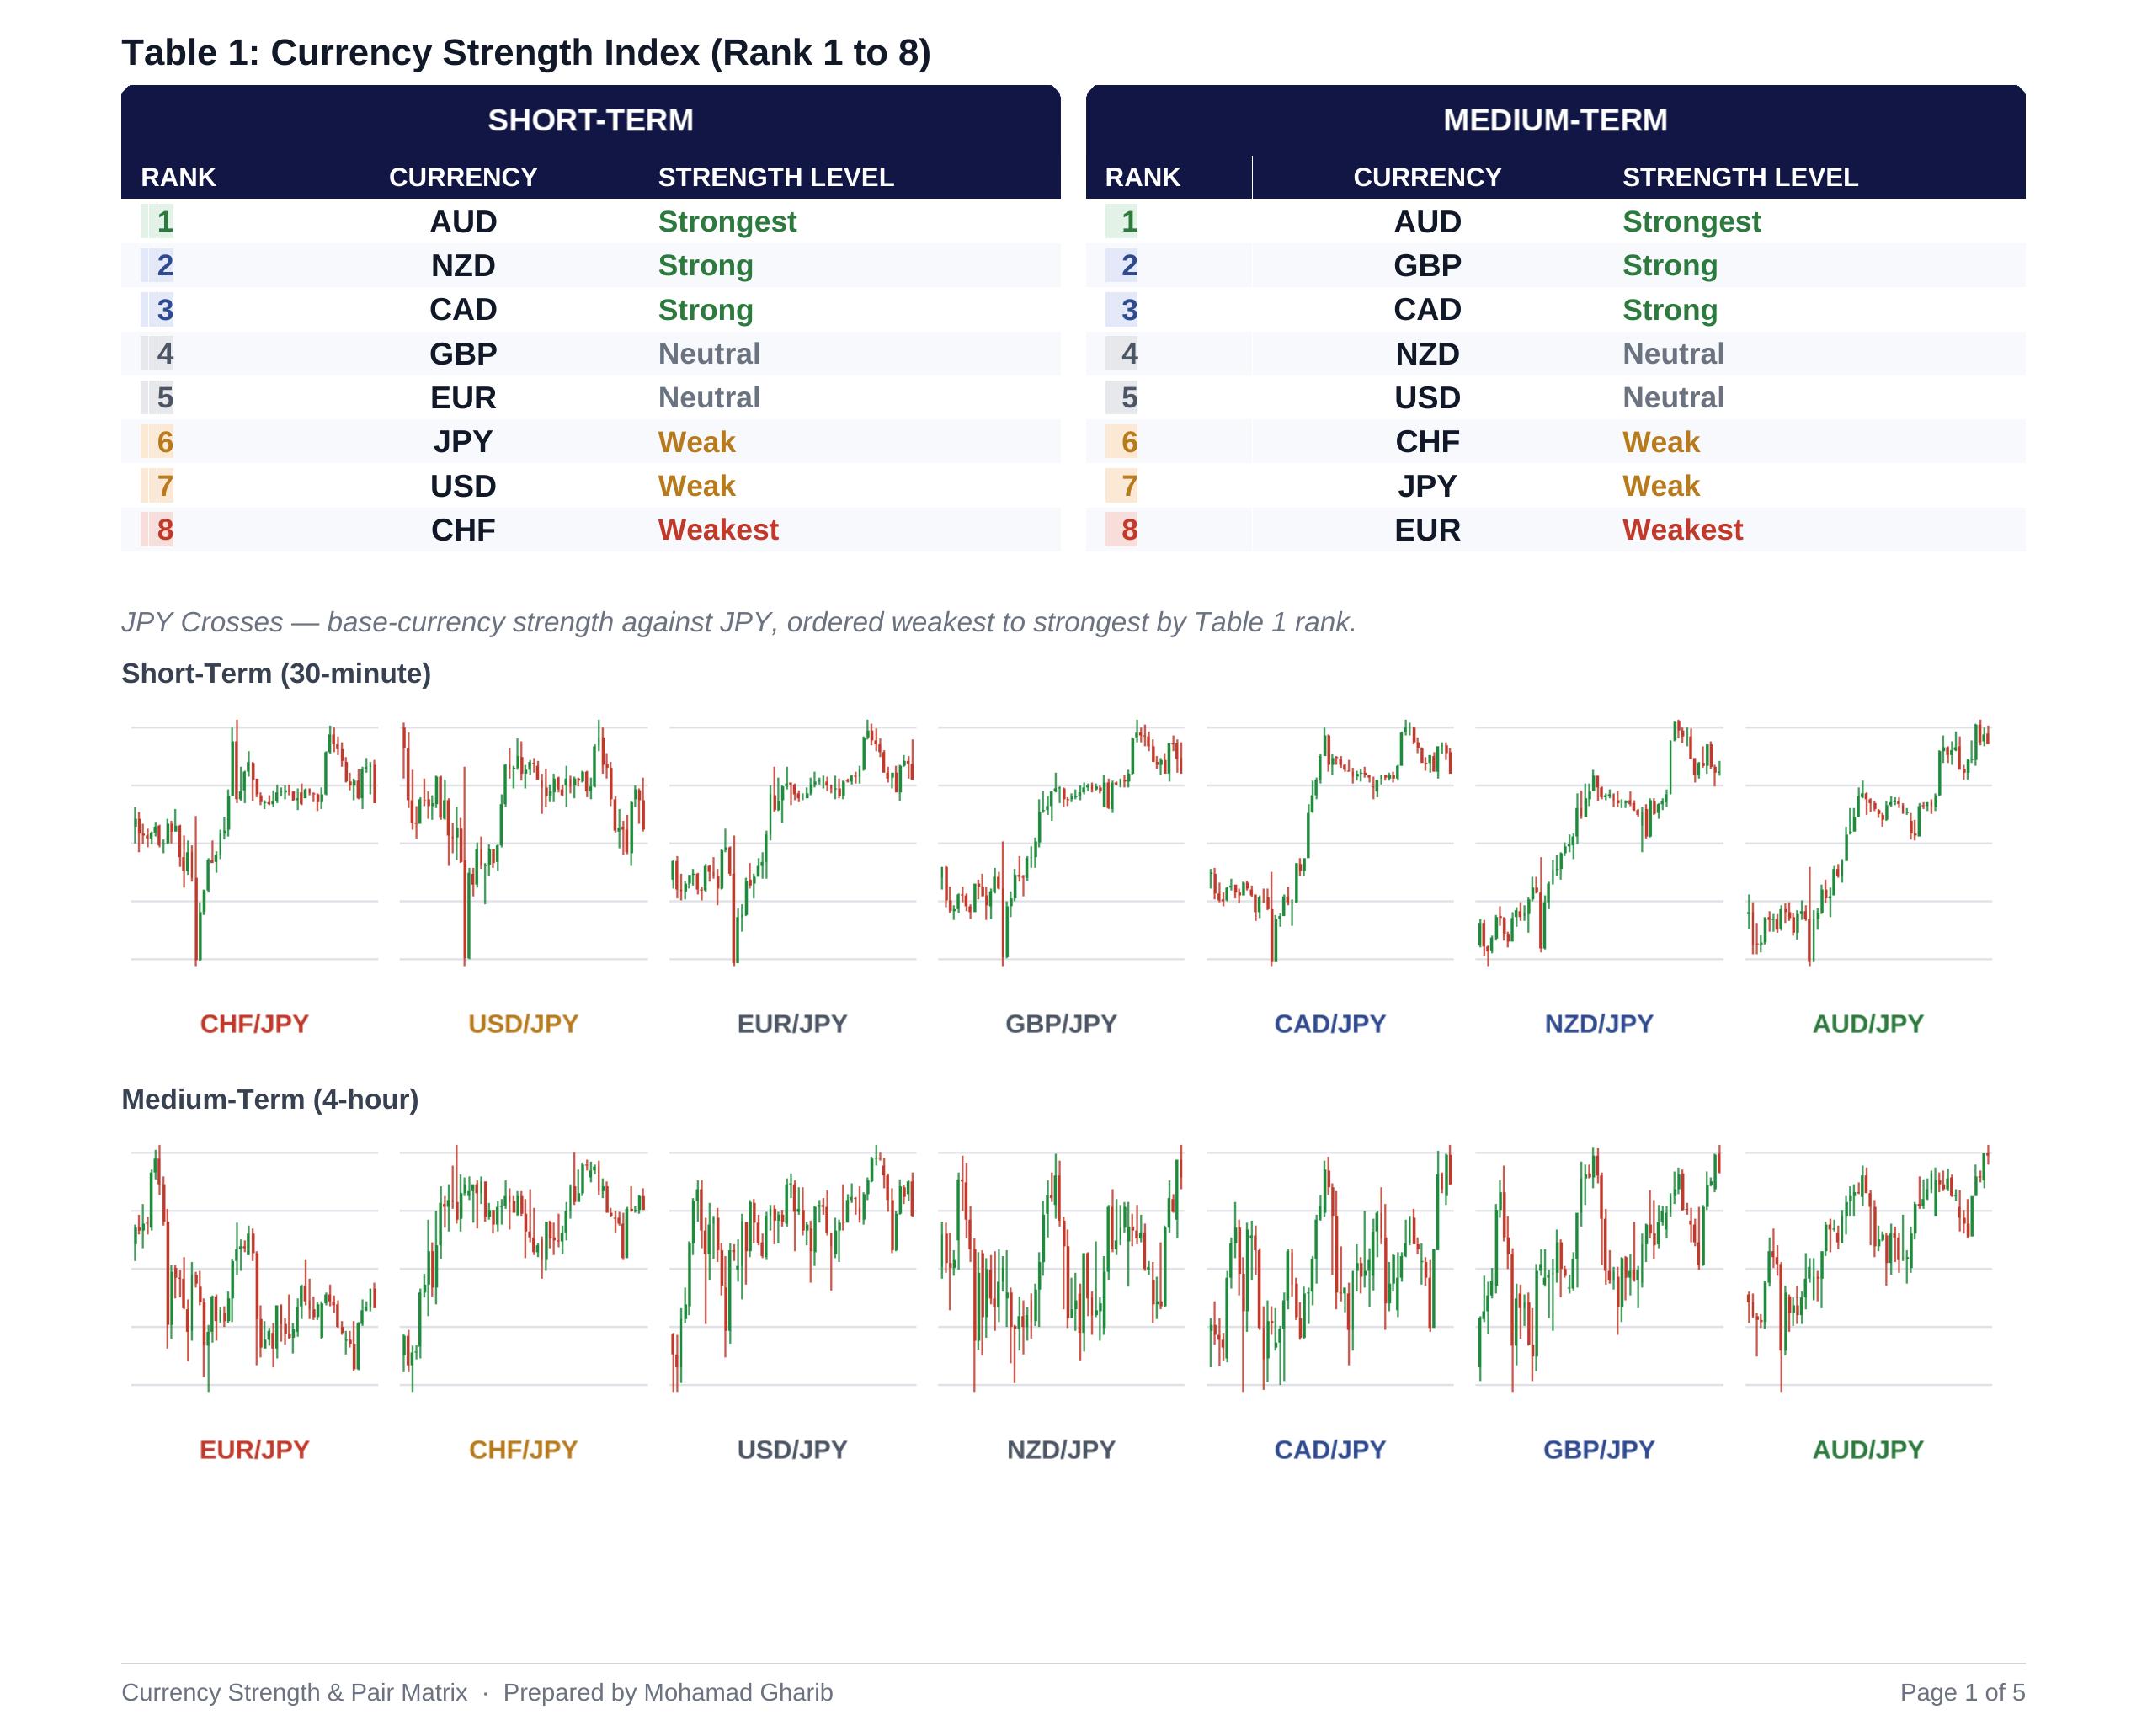Click the Table 1 Currency Strength Index title

coord(526,52)
